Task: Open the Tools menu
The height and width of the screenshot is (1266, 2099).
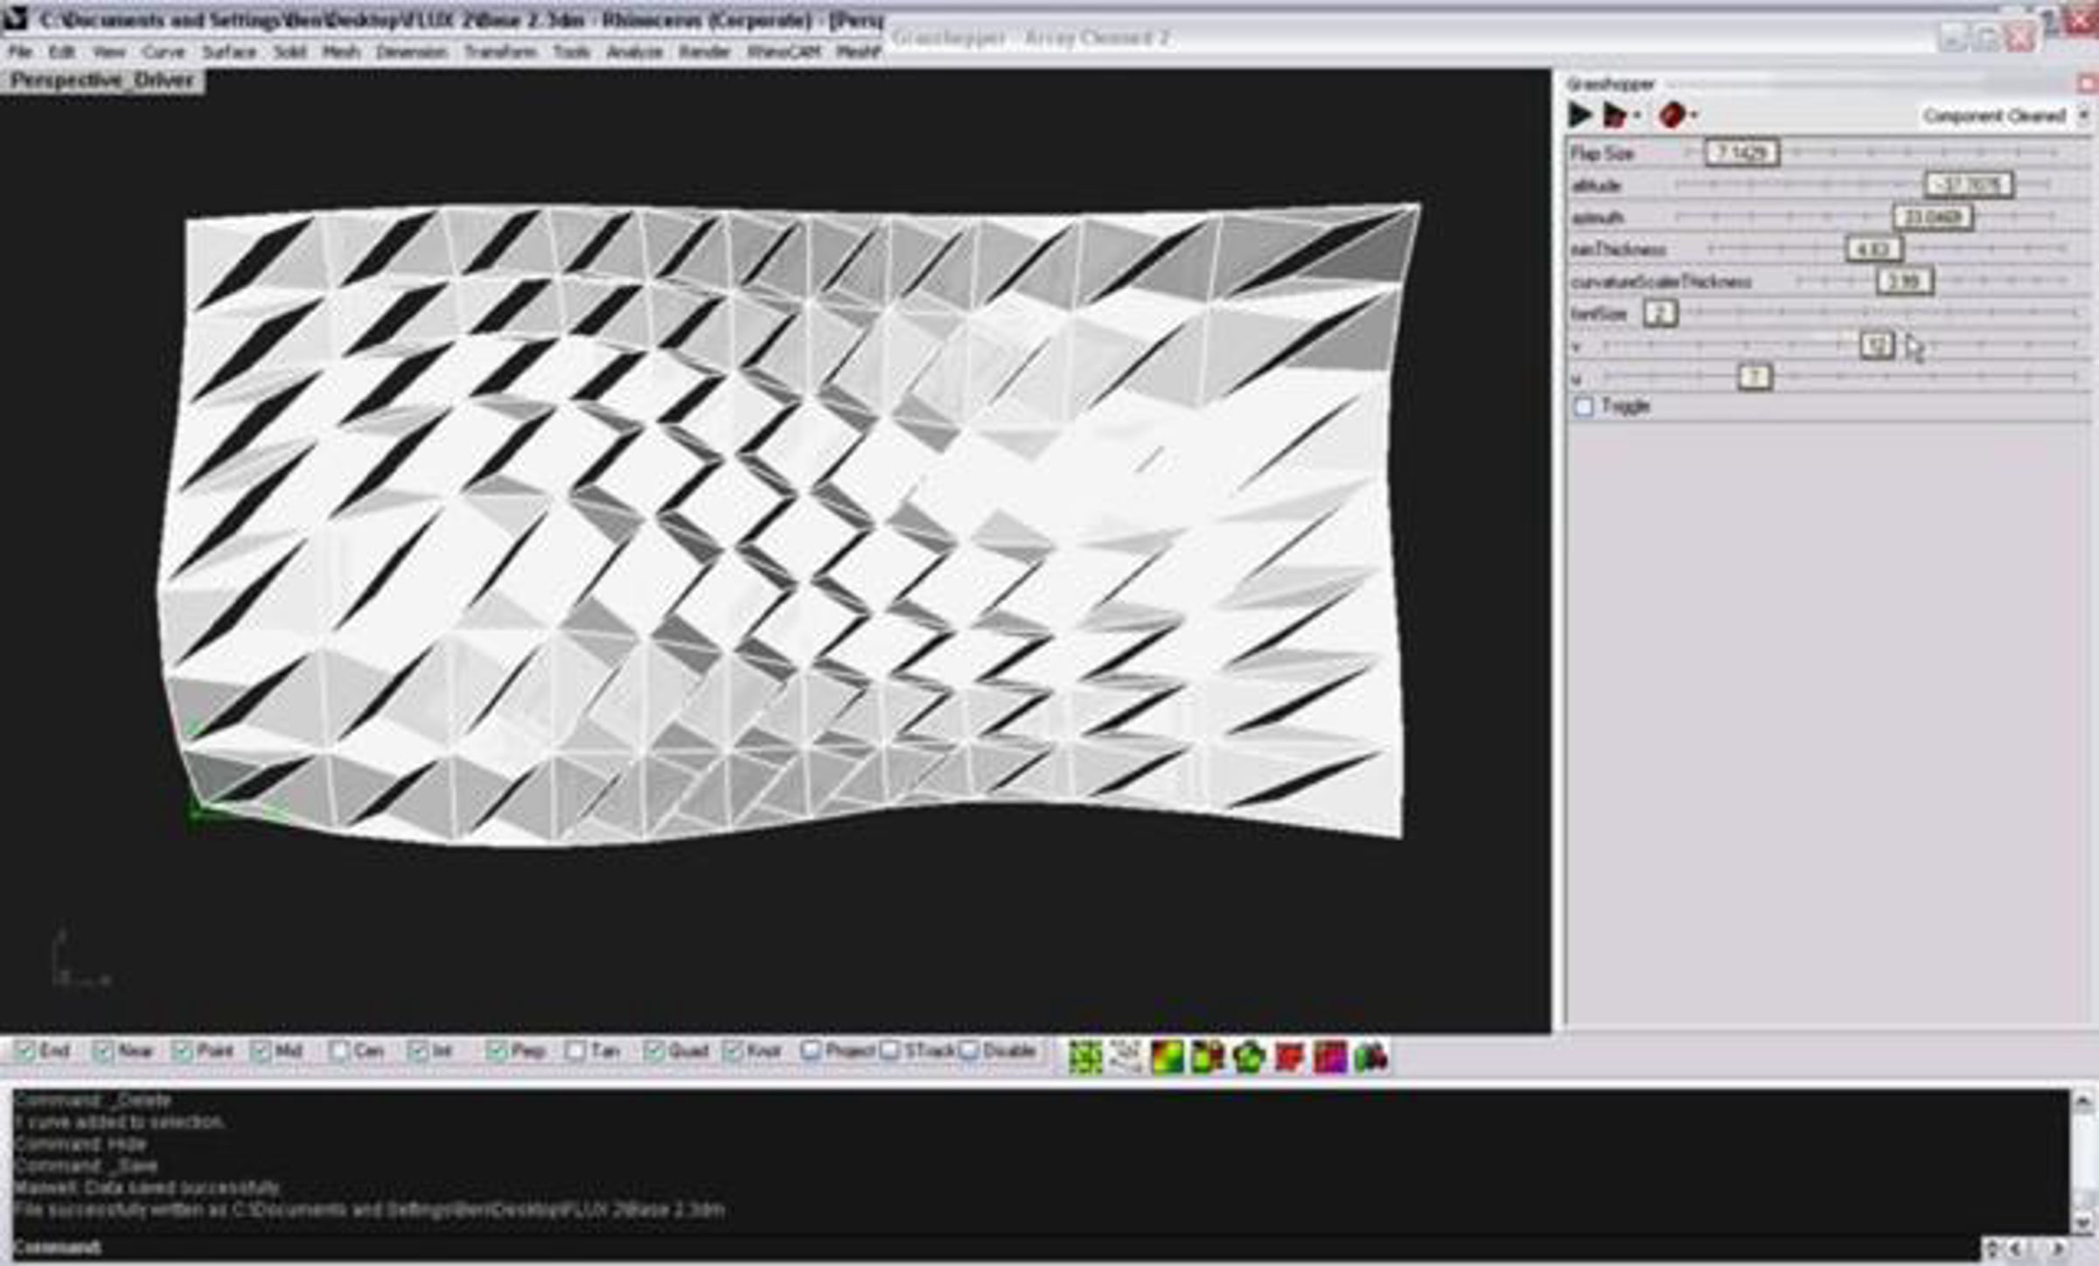Action: (571, 52)
